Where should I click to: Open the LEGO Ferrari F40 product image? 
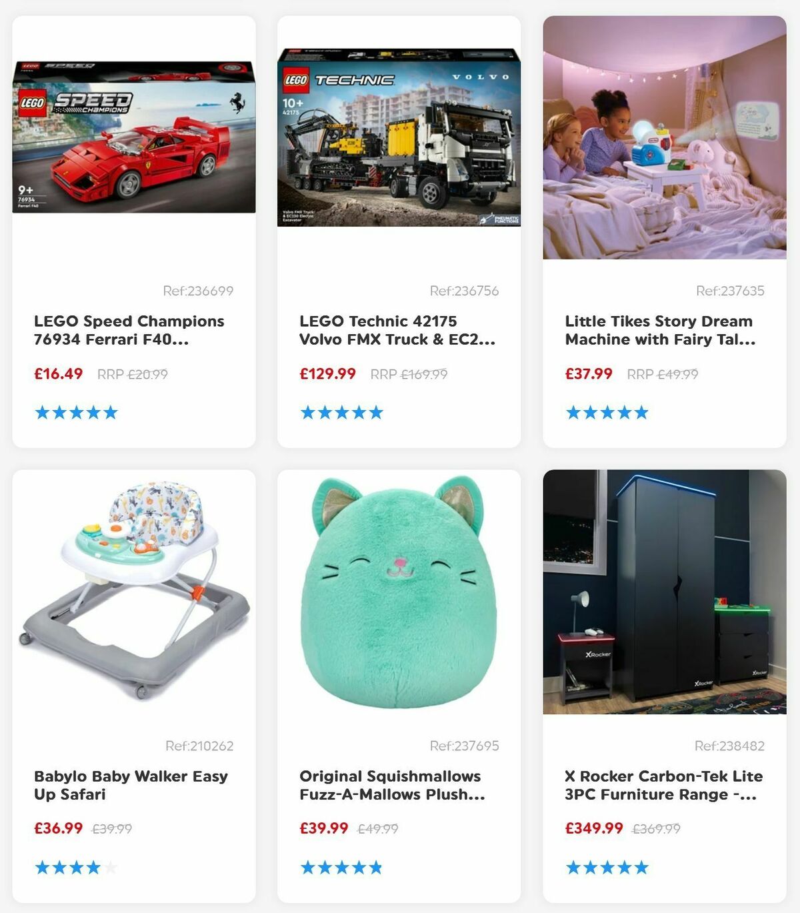coord(134,137)
